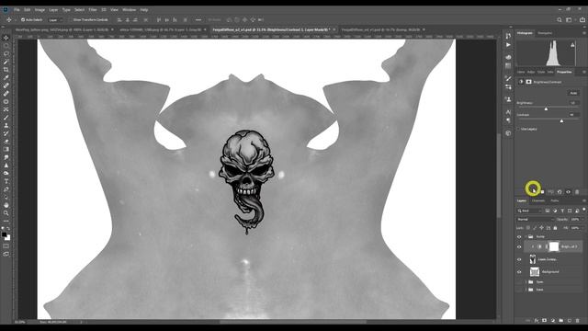Screen dimensions: 588x331
Task: Hide the Background layer
Action: [x=519, y=272]
